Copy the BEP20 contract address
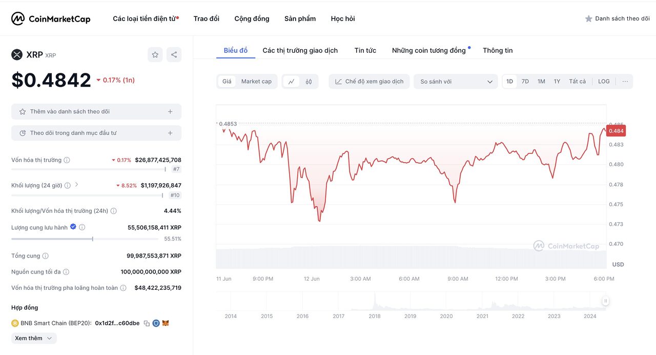Image resolution: width=656 pixels, height=355 pixels. click(x=147, y=323)
